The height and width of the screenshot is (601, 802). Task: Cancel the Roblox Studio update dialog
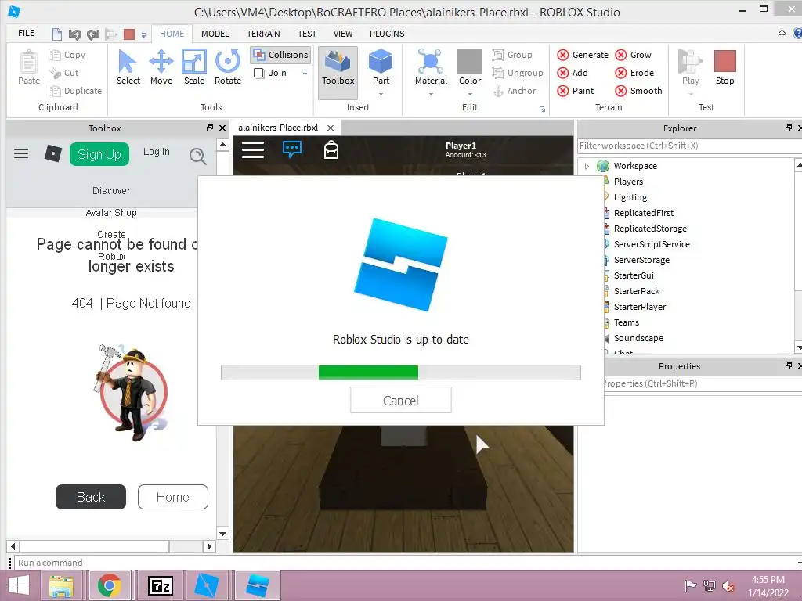tap(400, 400)
